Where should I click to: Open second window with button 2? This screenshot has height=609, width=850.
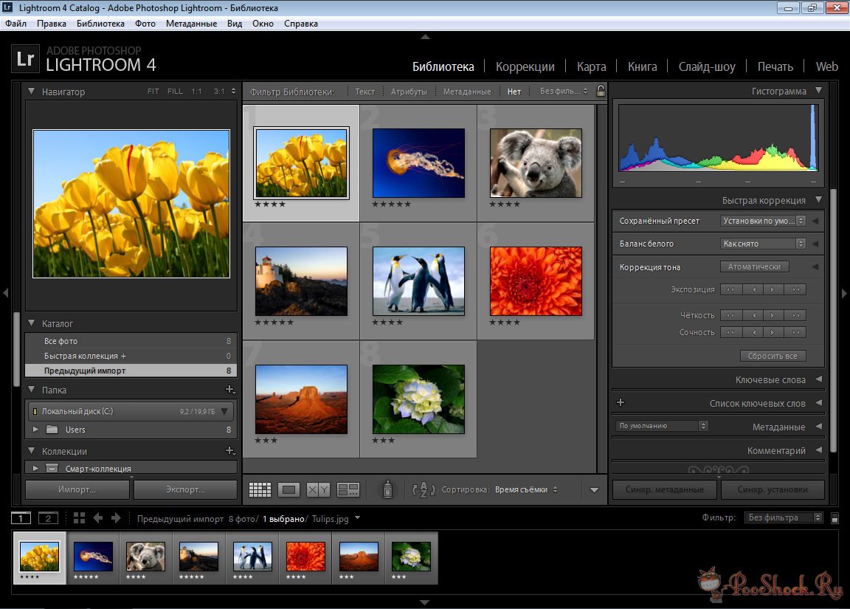[x=48, y=518]
